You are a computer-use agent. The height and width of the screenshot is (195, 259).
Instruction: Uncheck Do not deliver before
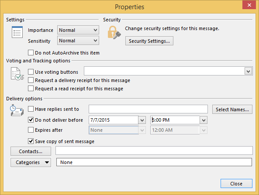(x=31, y=120)
